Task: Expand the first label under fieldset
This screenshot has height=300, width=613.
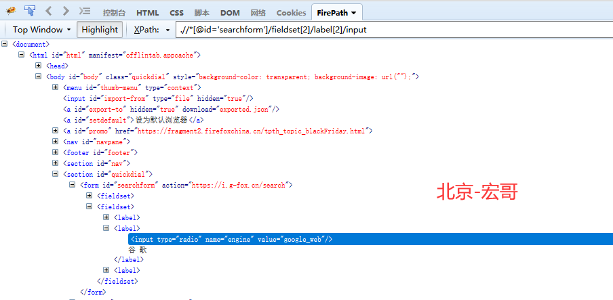Action: coord(106,217)
